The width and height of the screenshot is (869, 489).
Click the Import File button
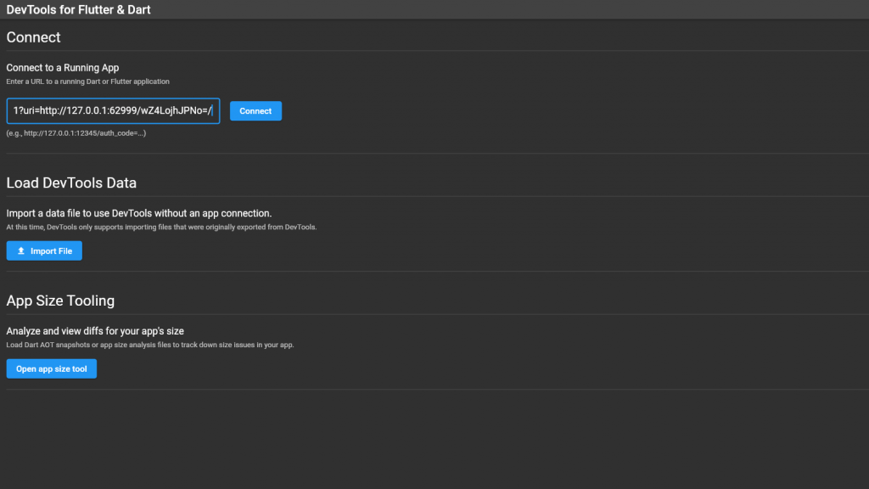tap(44, 250)
